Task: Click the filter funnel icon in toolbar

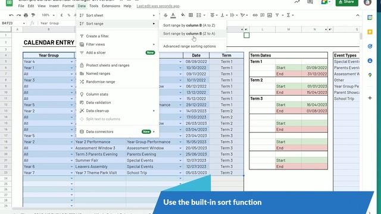Action: click(x=277, y=15)
